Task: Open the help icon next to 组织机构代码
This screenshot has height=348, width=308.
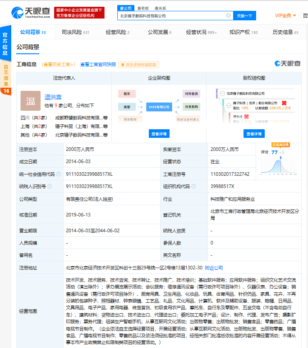Action: (193, 186)
